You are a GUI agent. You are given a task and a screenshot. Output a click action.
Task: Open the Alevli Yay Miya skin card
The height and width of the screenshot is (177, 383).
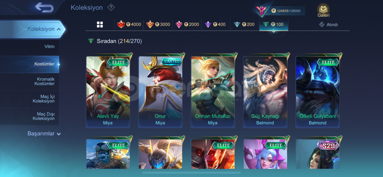(x=108, y=91)
